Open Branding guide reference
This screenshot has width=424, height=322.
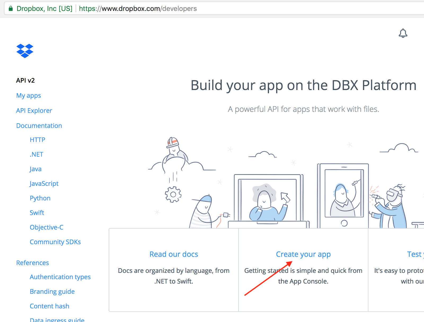[52, 292]
